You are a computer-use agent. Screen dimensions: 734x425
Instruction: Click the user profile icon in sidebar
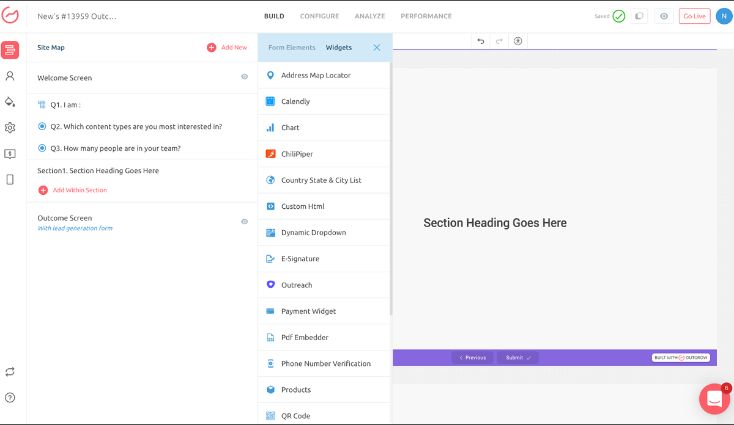tap(10, 76)
